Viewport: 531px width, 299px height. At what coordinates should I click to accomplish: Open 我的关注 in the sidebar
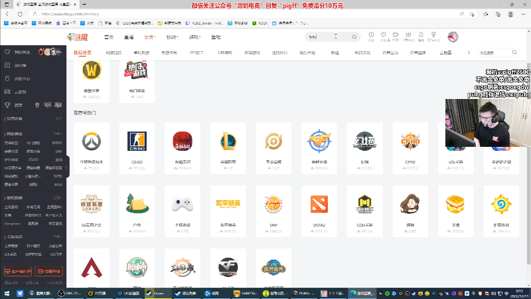tap(22, 52)
